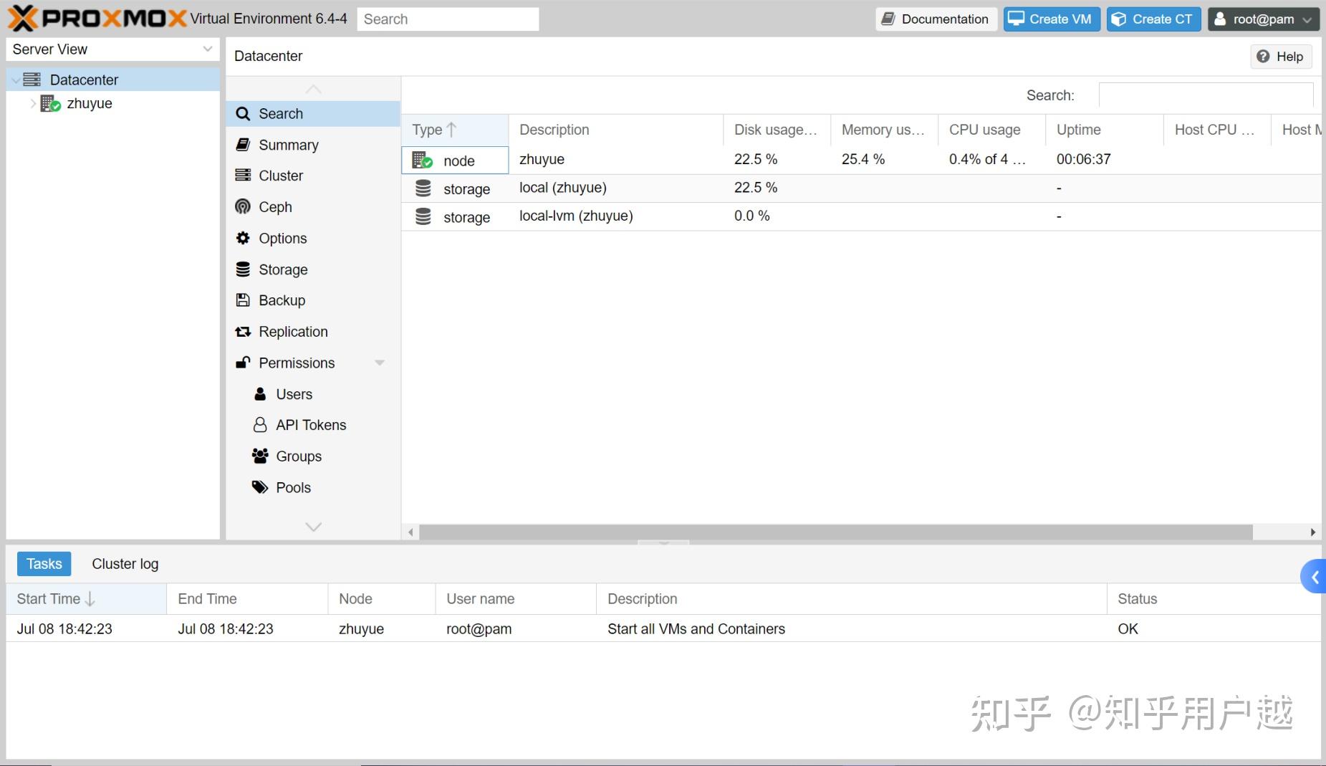
Task: Collapse the Datacenter tree item
Action: pyautogui.click(x=15, y=79)
